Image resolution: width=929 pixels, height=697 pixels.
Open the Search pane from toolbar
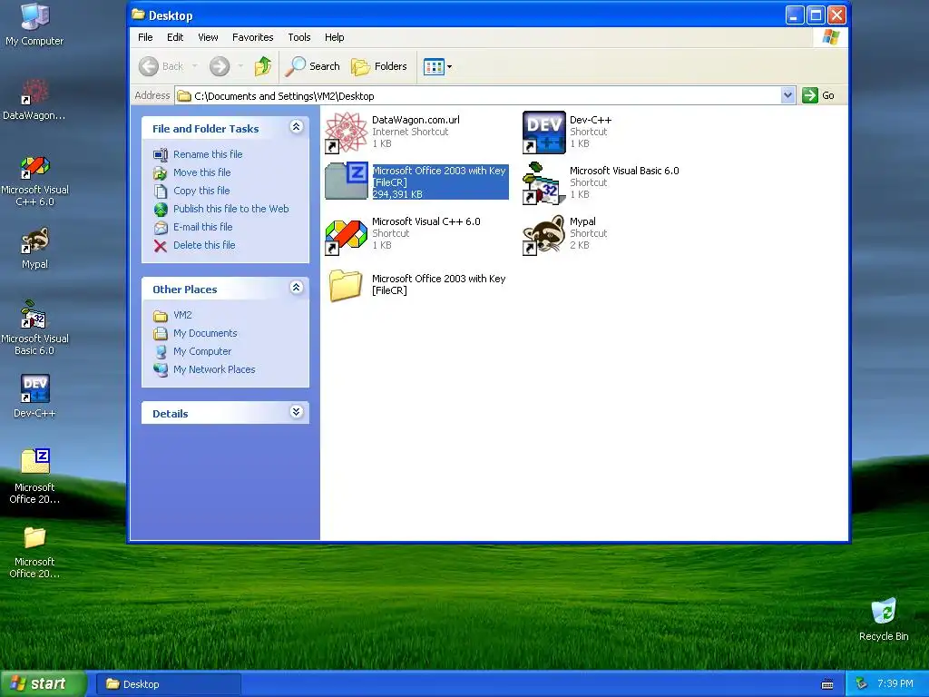(x=313, y=65)
